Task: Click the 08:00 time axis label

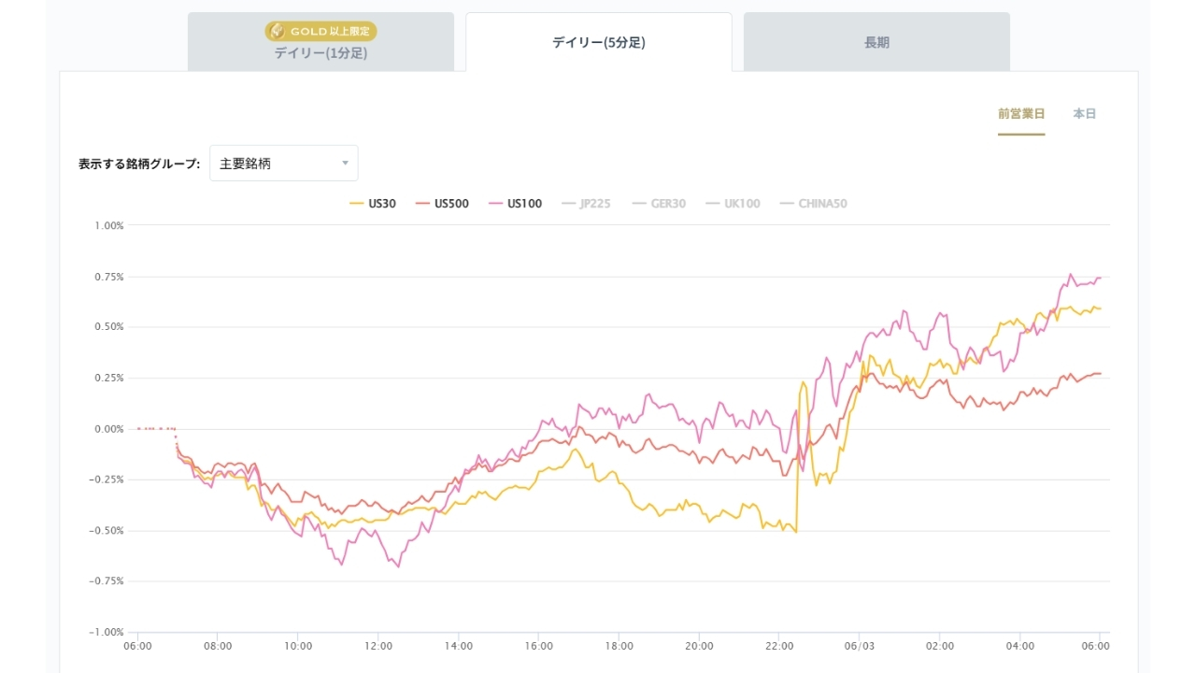Action: (x=218, y=646)
